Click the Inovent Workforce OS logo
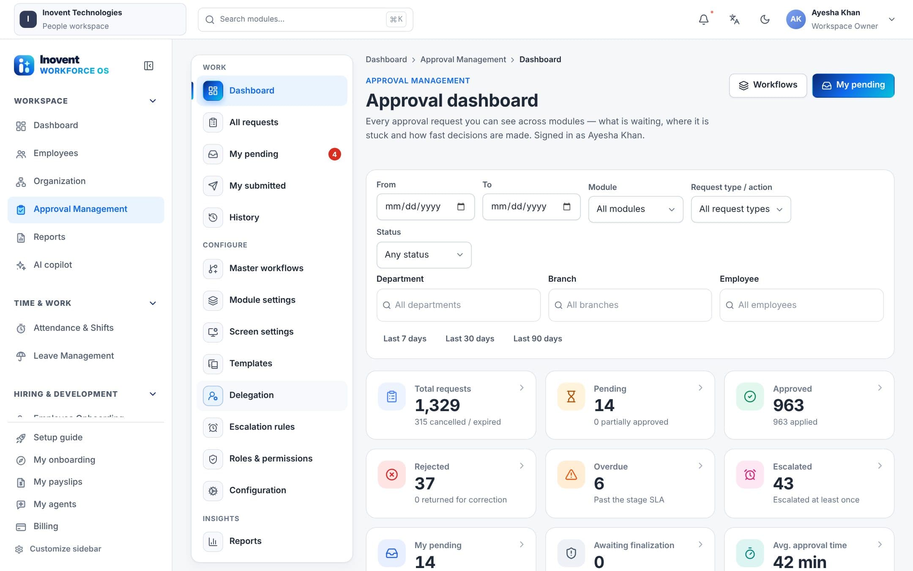 coord(62,65)
